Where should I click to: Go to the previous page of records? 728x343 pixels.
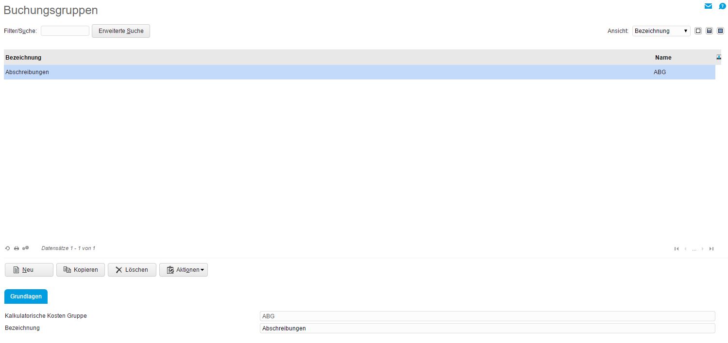point(685,249)
